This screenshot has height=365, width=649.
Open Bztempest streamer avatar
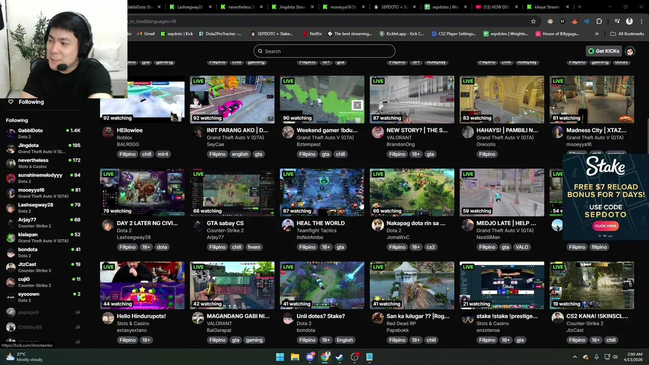click(287, 132)
